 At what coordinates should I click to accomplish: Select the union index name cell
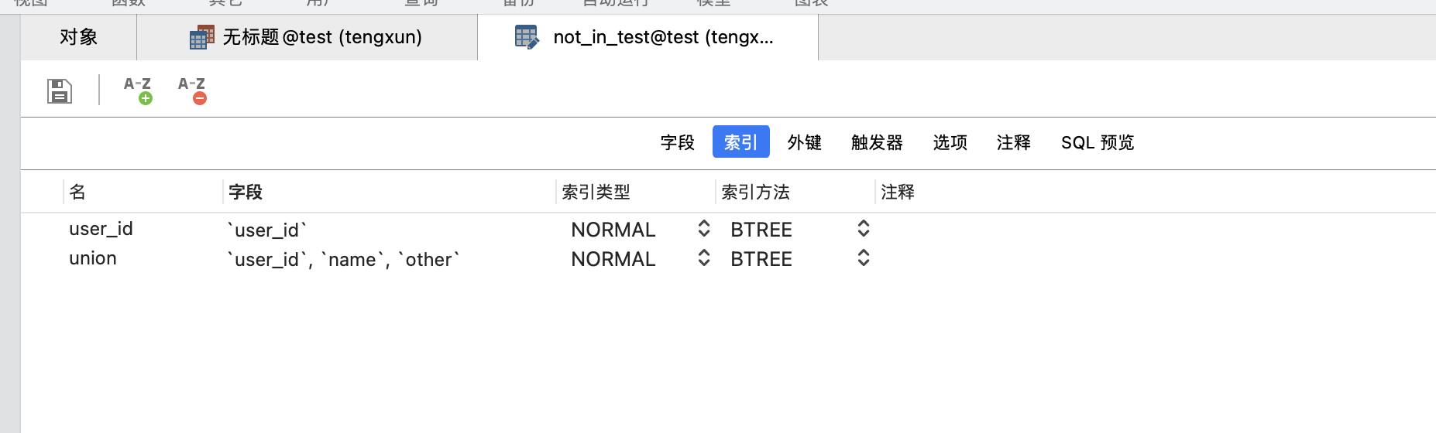[93, 258]
